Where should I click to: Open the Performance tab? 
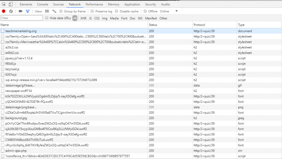94,4
